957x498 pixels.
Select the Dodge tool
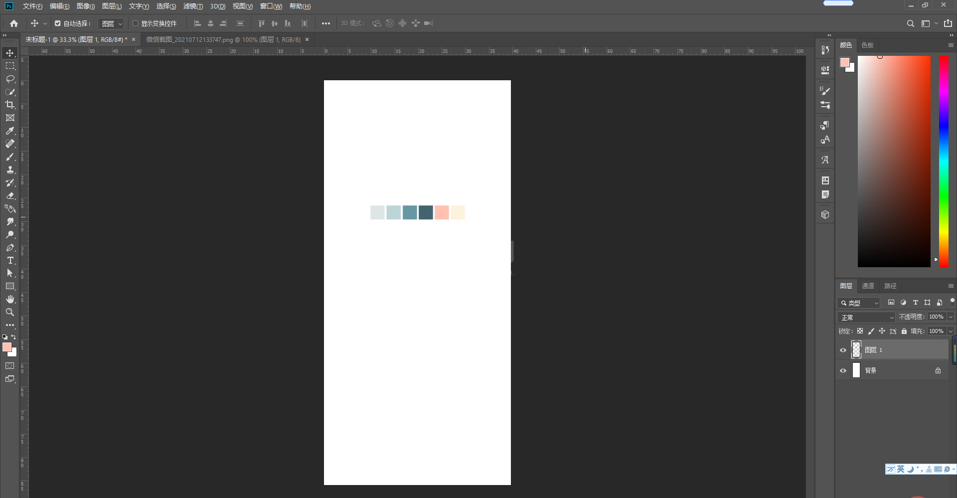point(10,234)
